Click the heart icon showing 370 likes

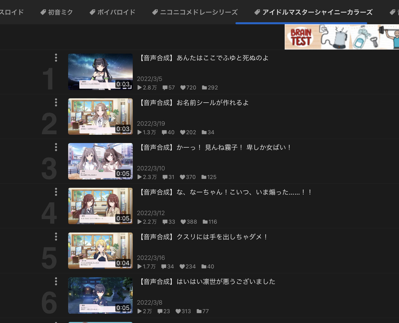182,177
